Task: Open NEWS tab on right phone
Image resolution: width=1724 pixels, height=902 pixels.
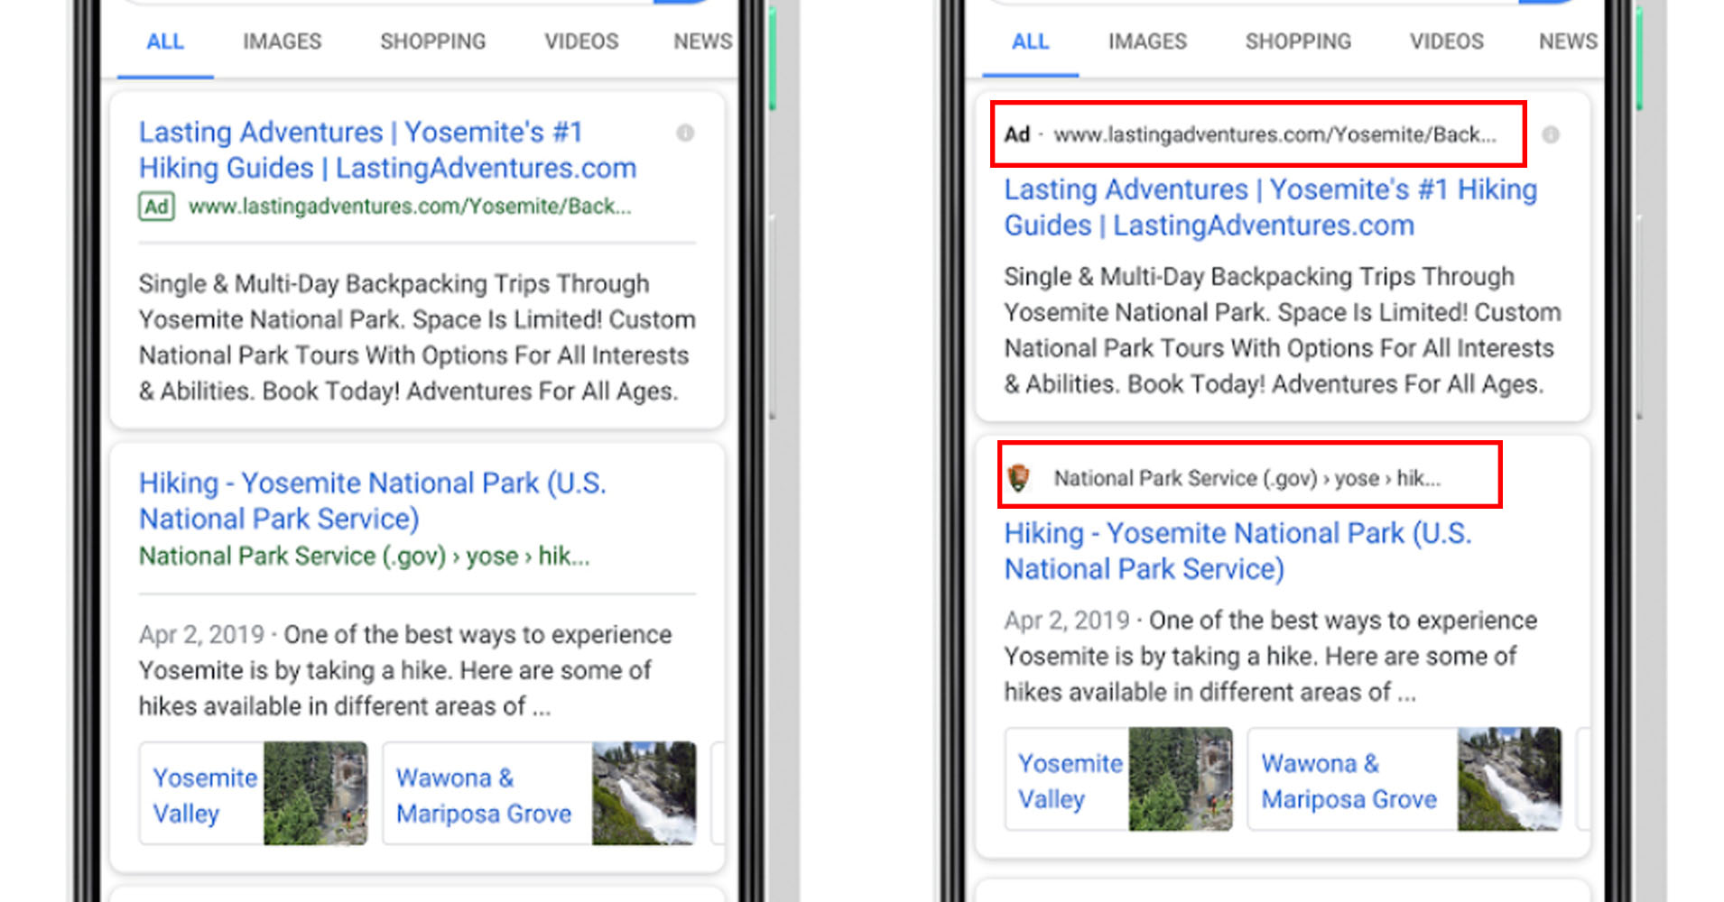Action: [x=1568, y=41]
